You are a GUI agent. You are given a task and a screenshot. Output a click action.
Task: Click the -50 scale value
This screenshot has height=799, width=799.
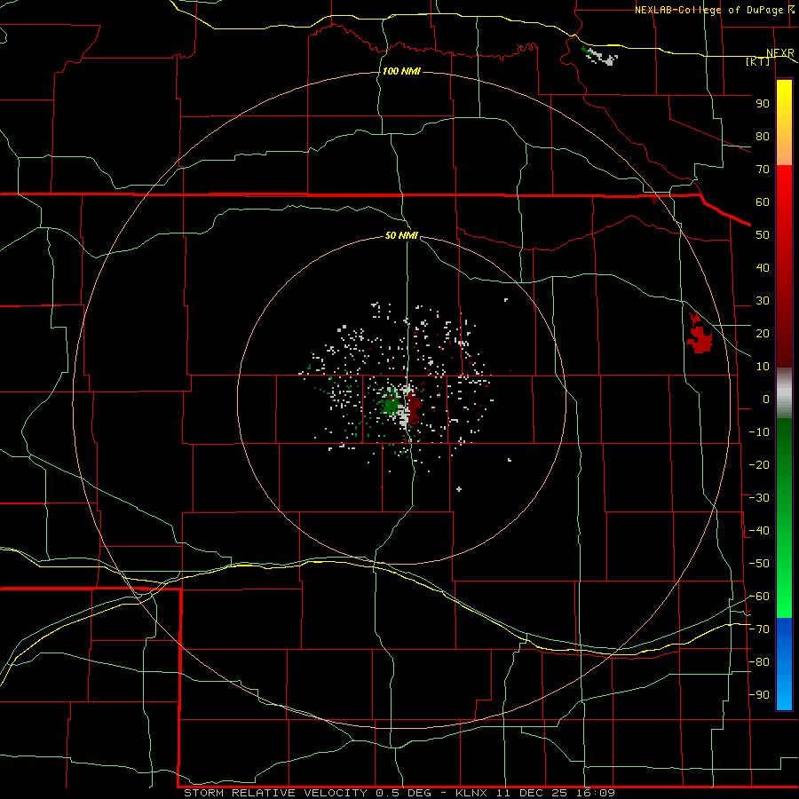759,564
